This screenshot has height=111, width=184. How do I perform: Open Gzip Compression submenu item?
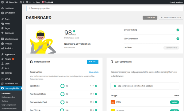(x=9, y=105)
